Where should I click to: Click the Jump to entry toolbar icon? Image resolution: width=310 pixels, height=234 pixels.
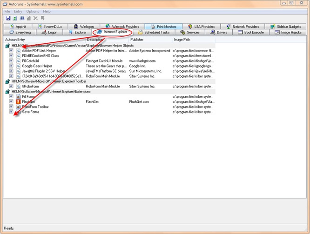tap(42, 18)
